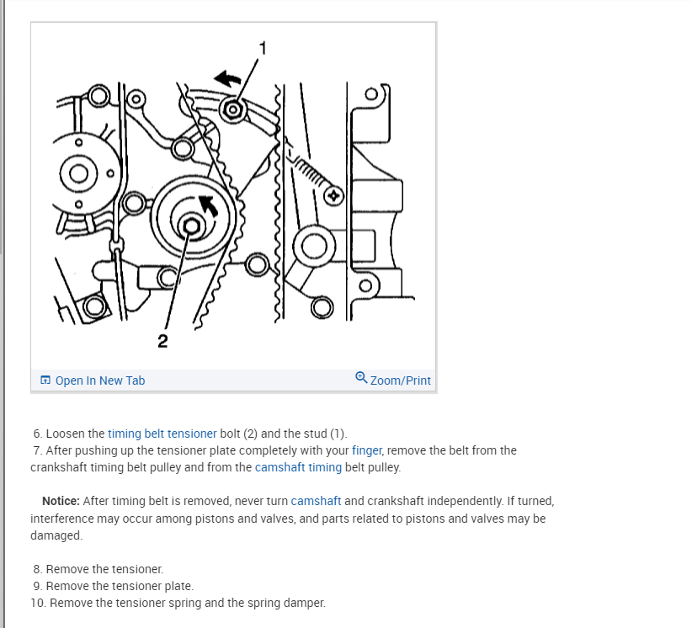This screenshot has width=692, height=628.
Task: Open the "camshaft timing" link
Action: coord(298,467)
